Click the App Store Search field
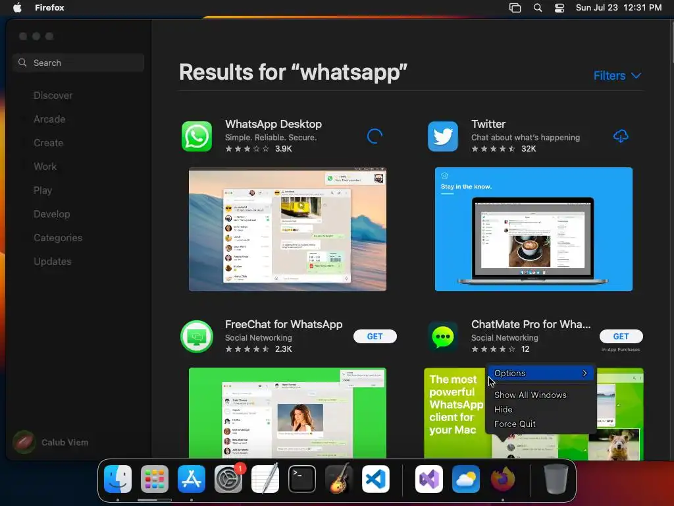The height and width of the screenshot is (506, 674). coord(78,63)
